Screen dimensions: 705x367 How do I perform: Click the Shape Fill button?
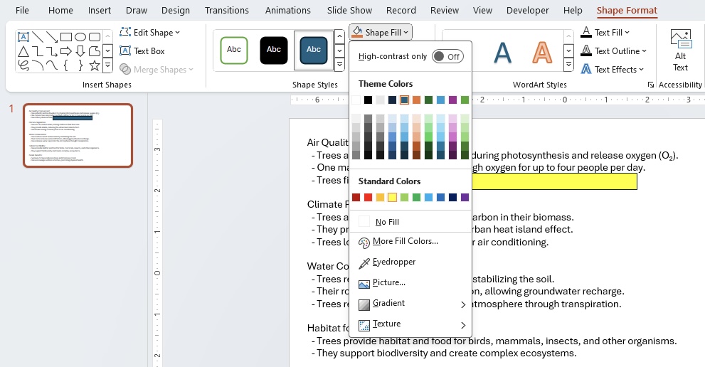[381, 33]
